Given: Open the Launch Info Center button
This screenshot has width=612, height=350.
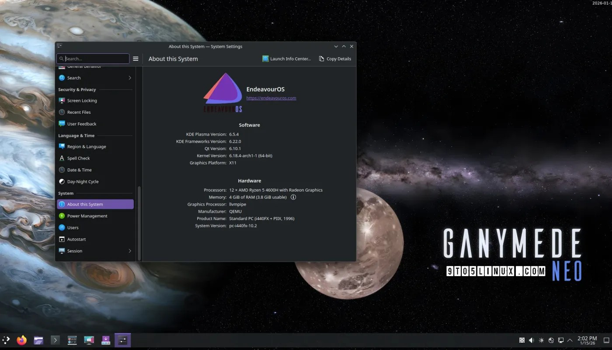Looking at the screenshot, I should coord(286,58).
